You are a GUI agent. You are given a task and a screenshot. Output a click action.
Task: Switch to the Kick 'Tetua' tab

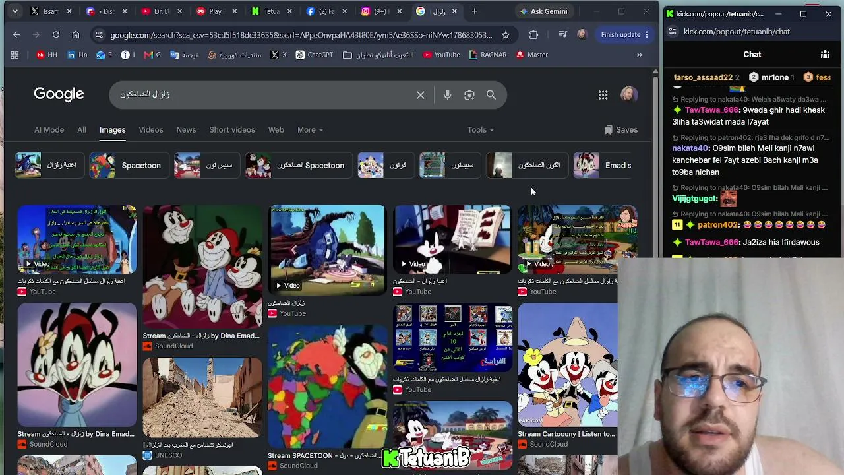click(270, 11)
